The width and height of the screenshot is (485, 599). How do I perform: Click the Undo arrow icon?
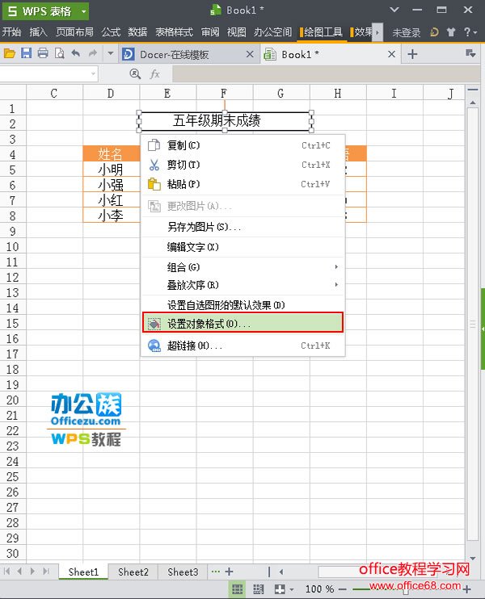click(76, 53)
